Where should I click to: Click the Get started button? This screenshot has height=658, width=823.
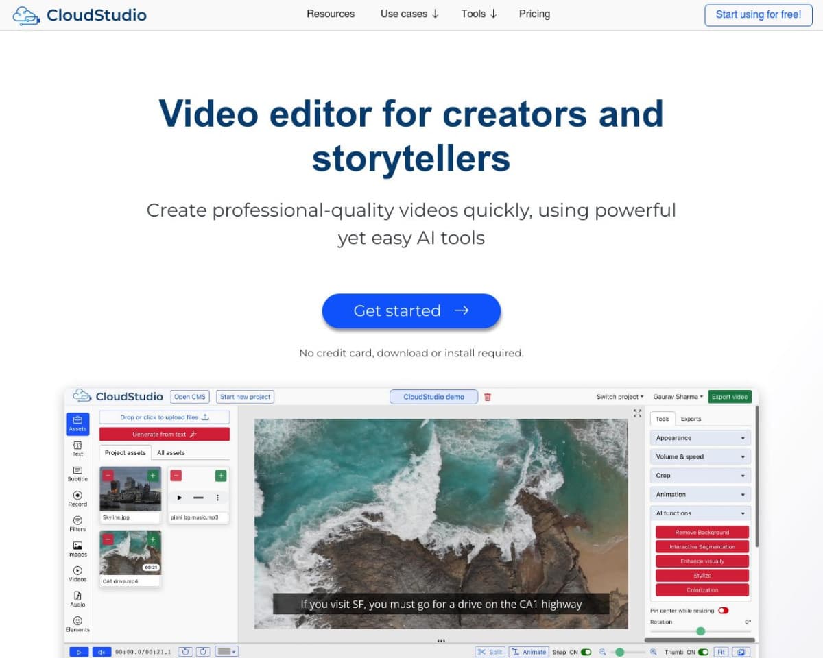[411, 310]
